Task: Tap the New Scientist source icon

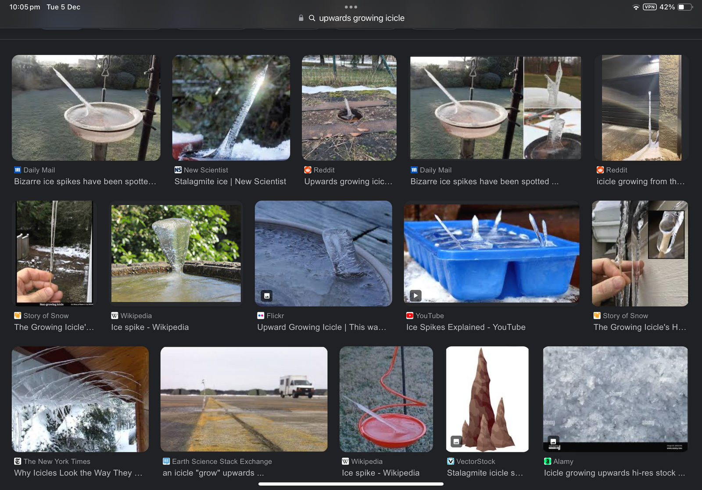Action: click(178, 170)
